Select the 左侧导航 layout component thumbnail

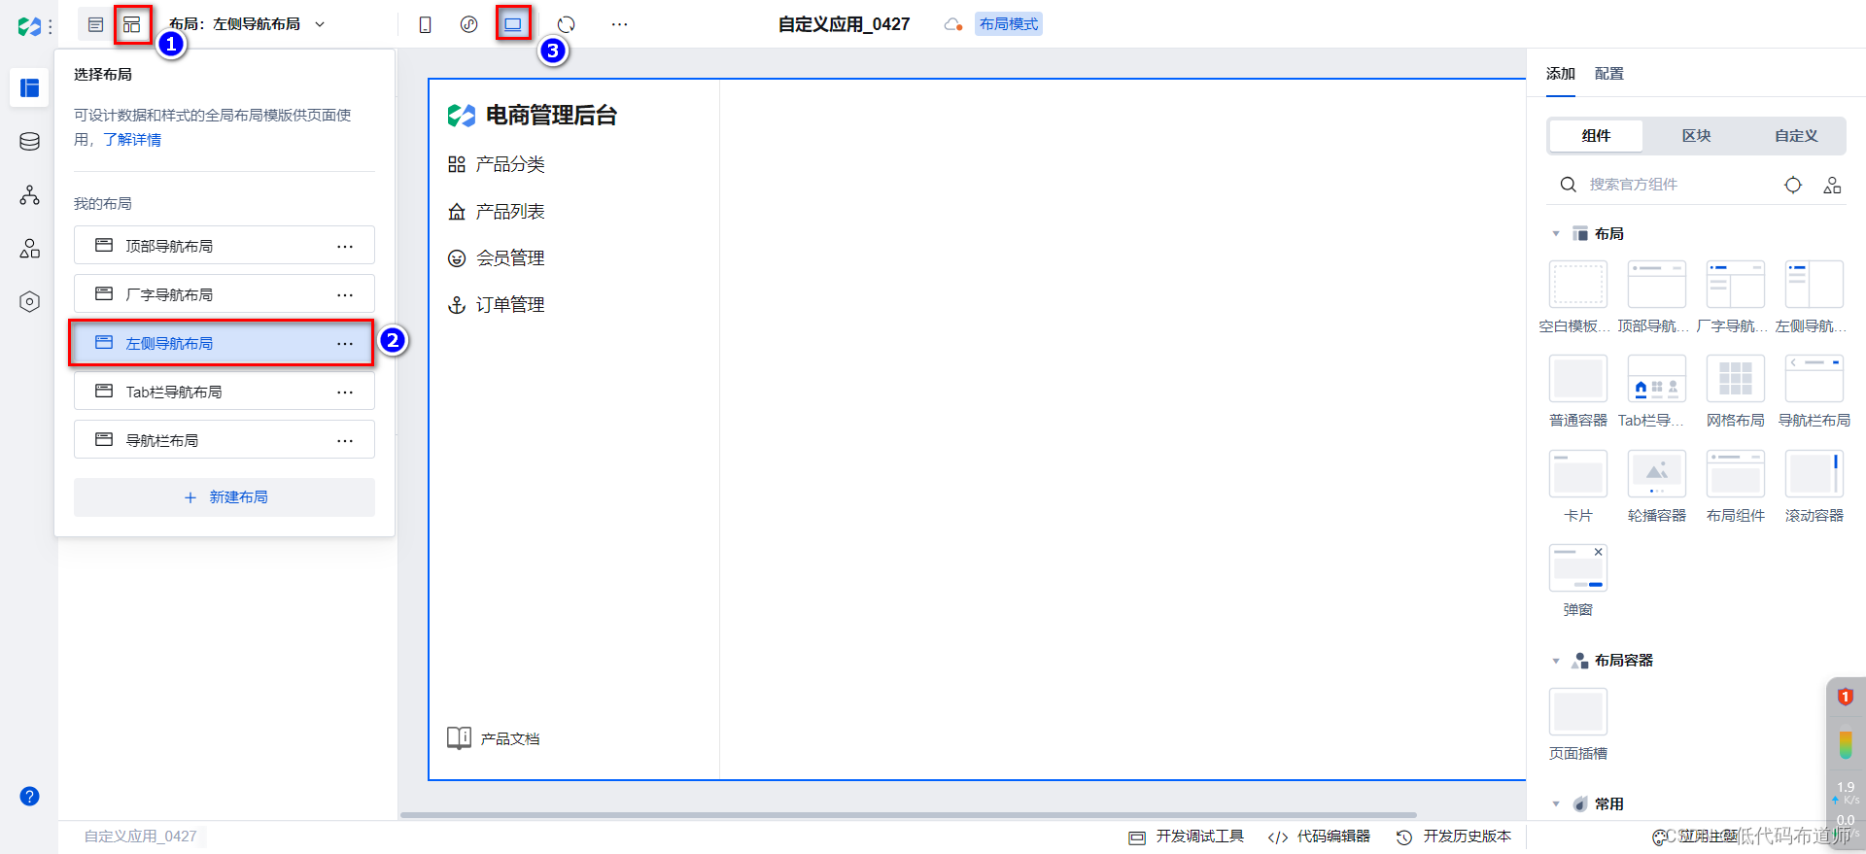pos(1814,285)
